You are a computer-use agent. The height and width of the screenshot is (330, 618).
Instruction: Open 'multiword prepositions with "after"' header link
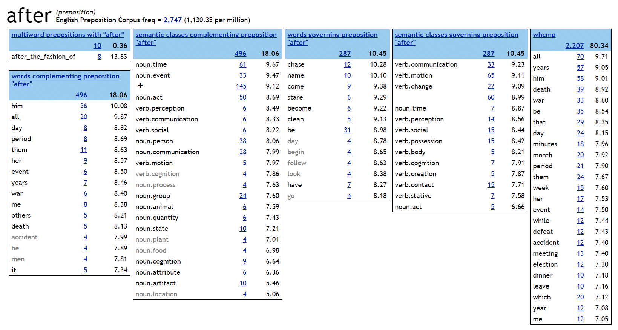click(x=67, y=35)
